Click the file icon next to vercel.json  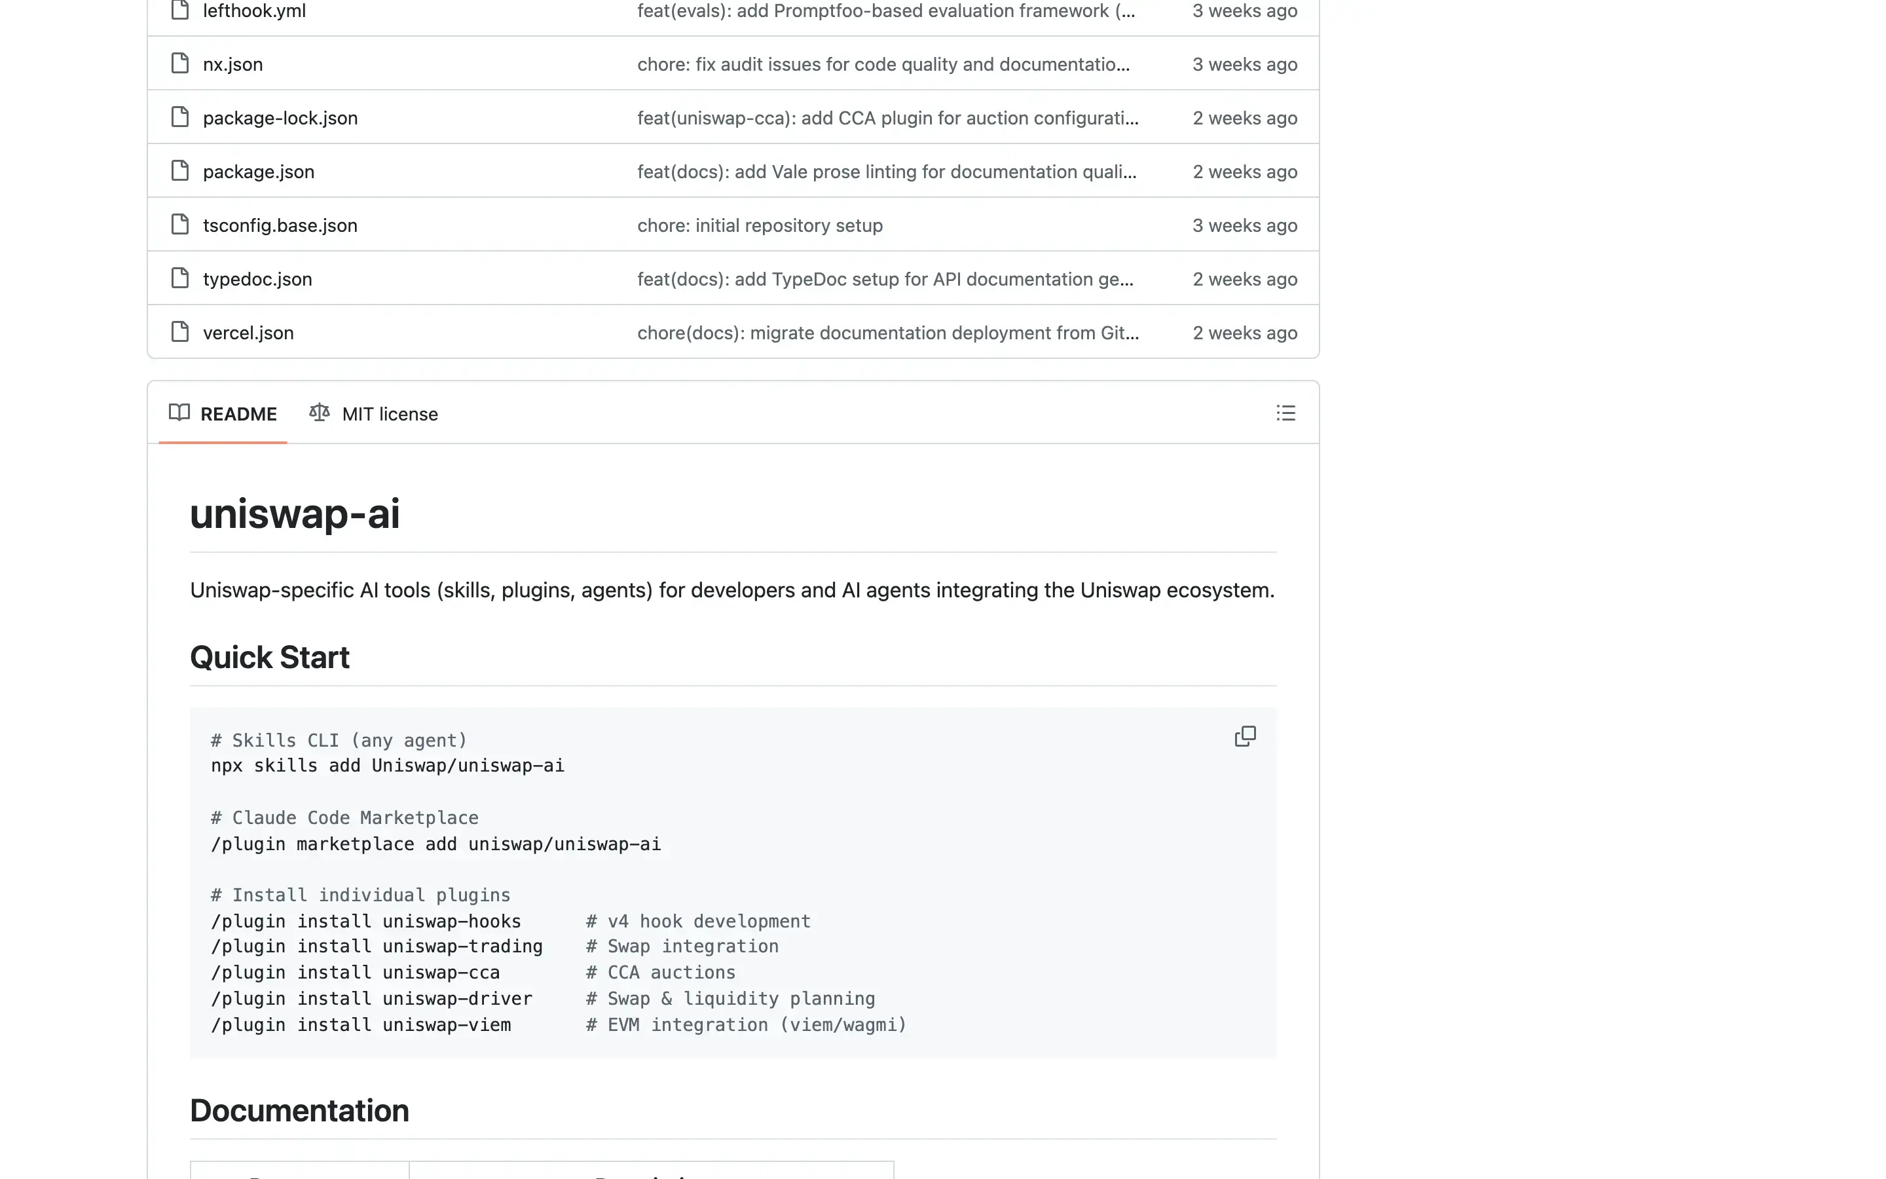(x=179, y=331)
